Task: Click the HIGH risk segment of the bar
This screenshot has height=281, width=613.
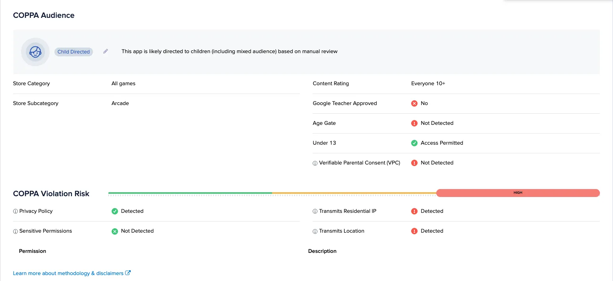Action: 518,193
